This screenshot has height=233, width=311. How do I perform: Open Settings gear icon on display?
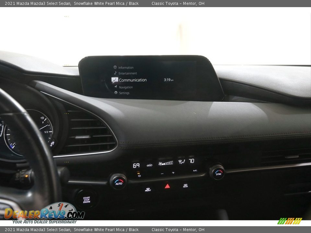point(116,93)
